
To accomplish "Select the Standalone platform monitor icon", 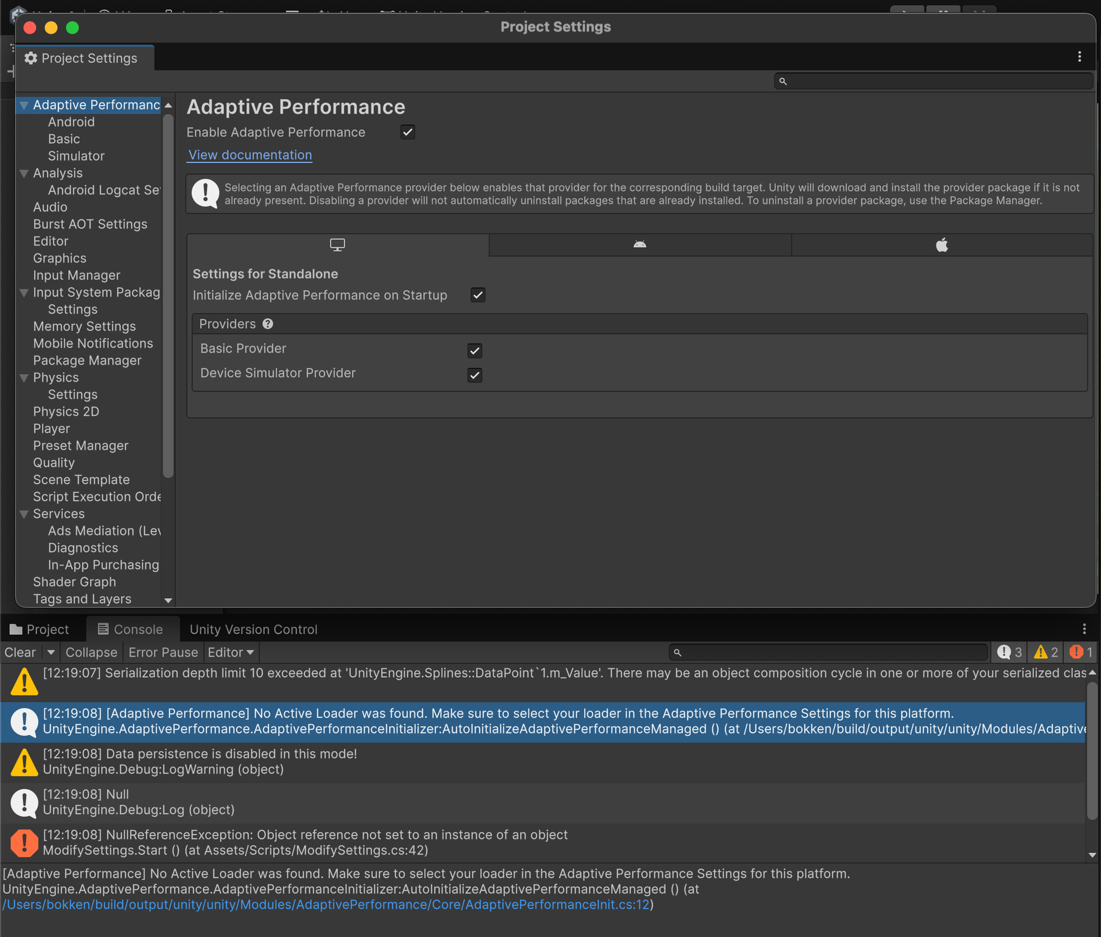I will coord(337,245).
